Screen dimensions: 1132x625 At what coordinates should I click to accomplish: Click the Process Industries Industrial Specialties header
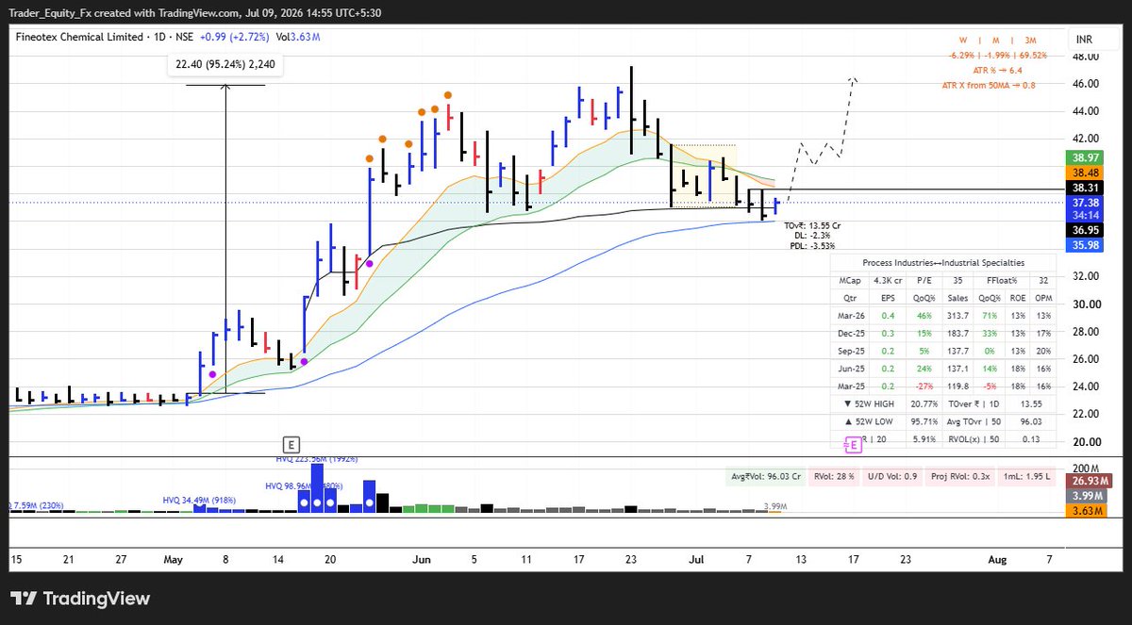[x=943, y=263]
